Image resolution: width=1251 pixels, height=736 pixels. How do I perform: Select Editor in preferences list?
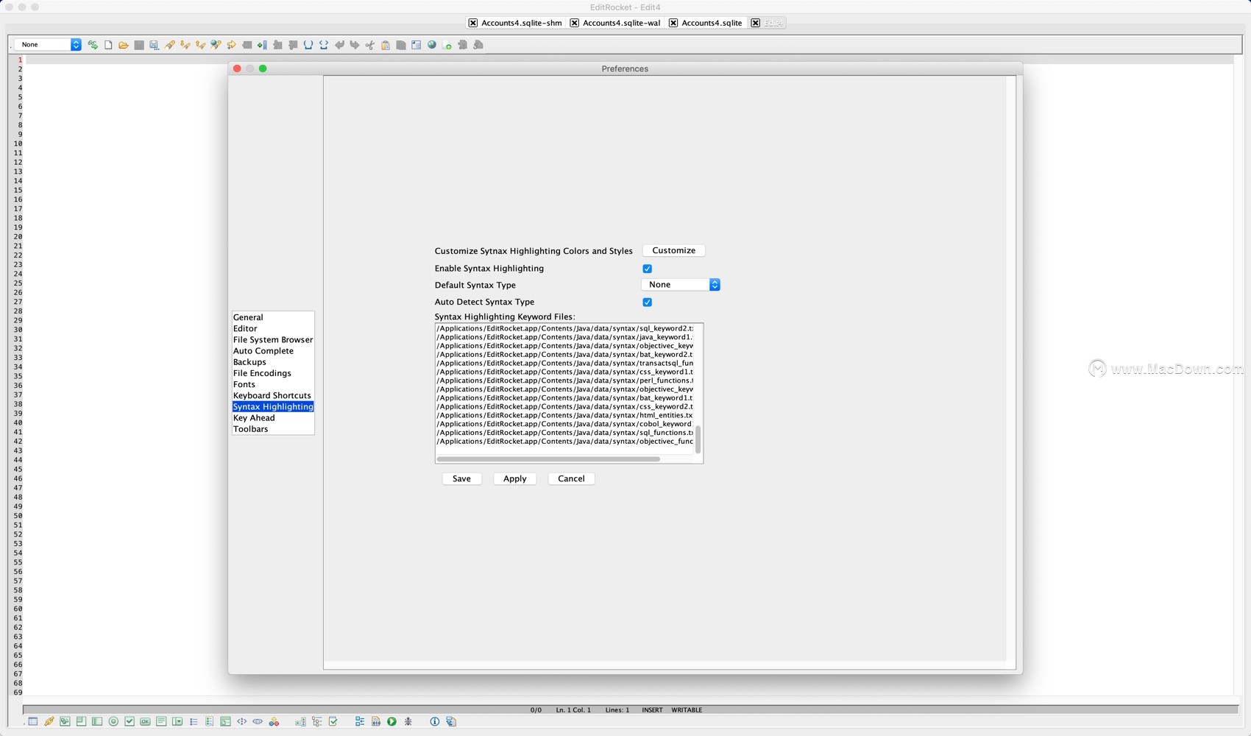[273, 329]
